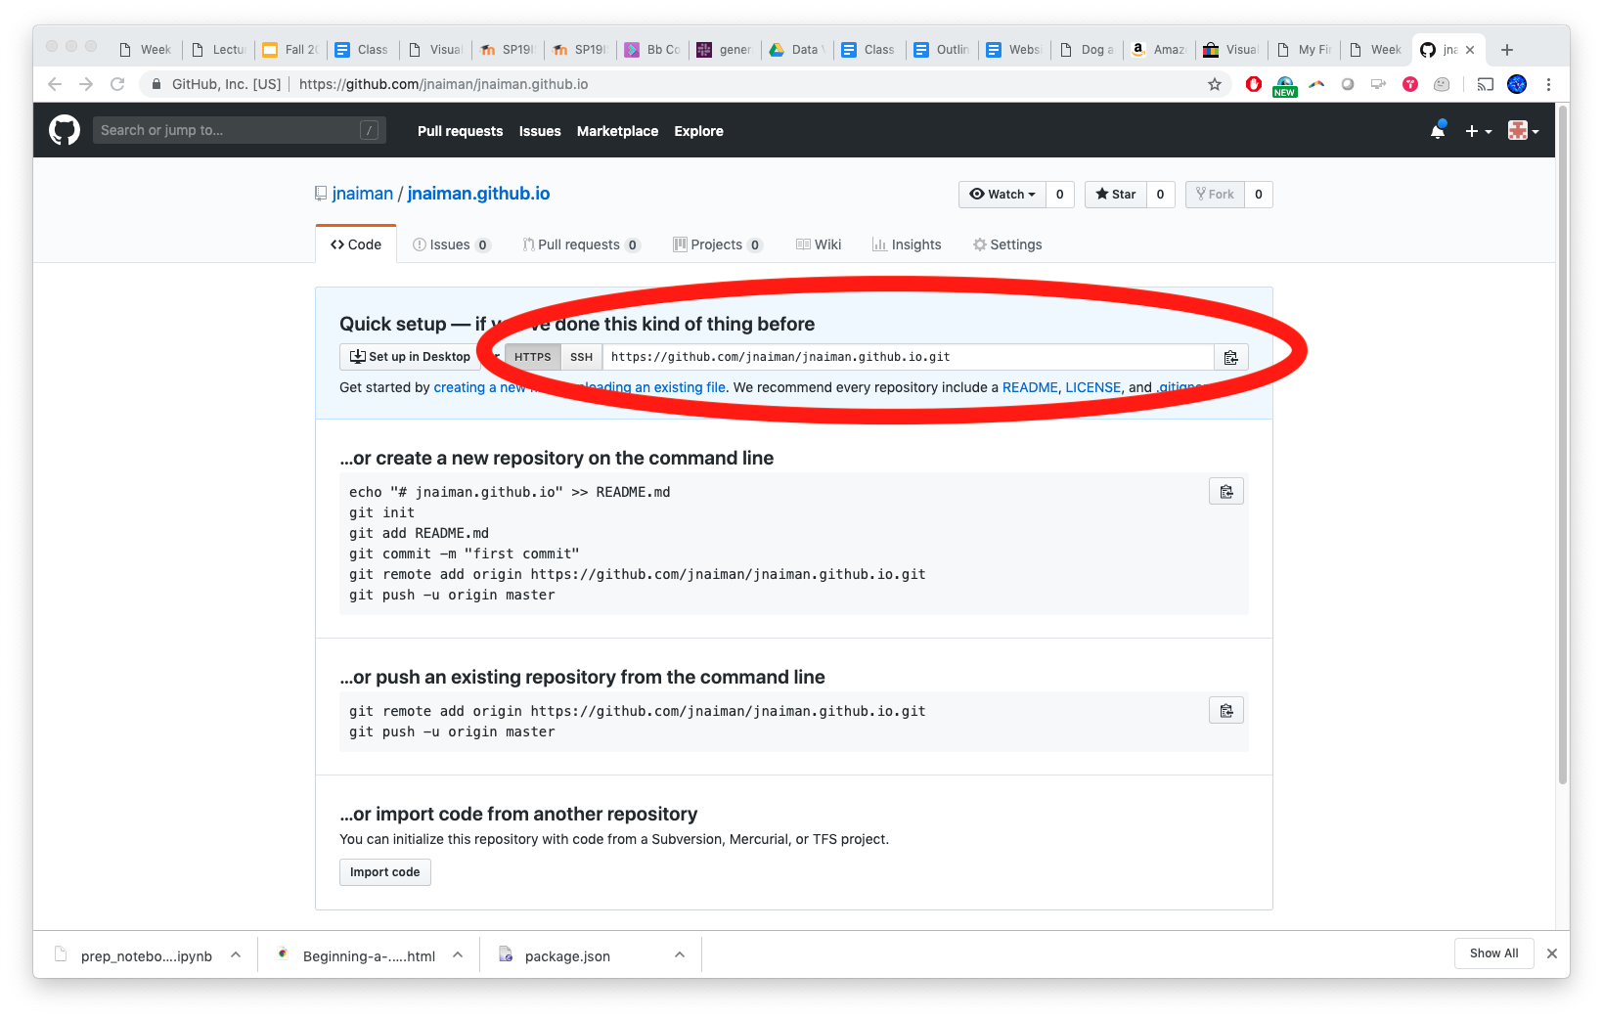1603x1019 pixels.
Task: Select the SSH clone protocol
Action: [x=581, y=357]
